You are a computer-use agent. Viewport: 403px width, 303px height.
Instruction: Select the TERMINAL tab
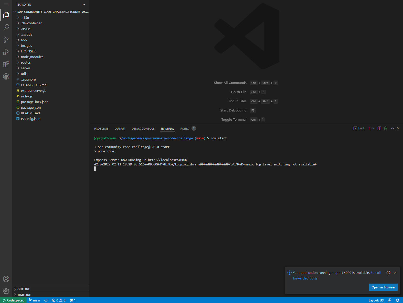167,129
